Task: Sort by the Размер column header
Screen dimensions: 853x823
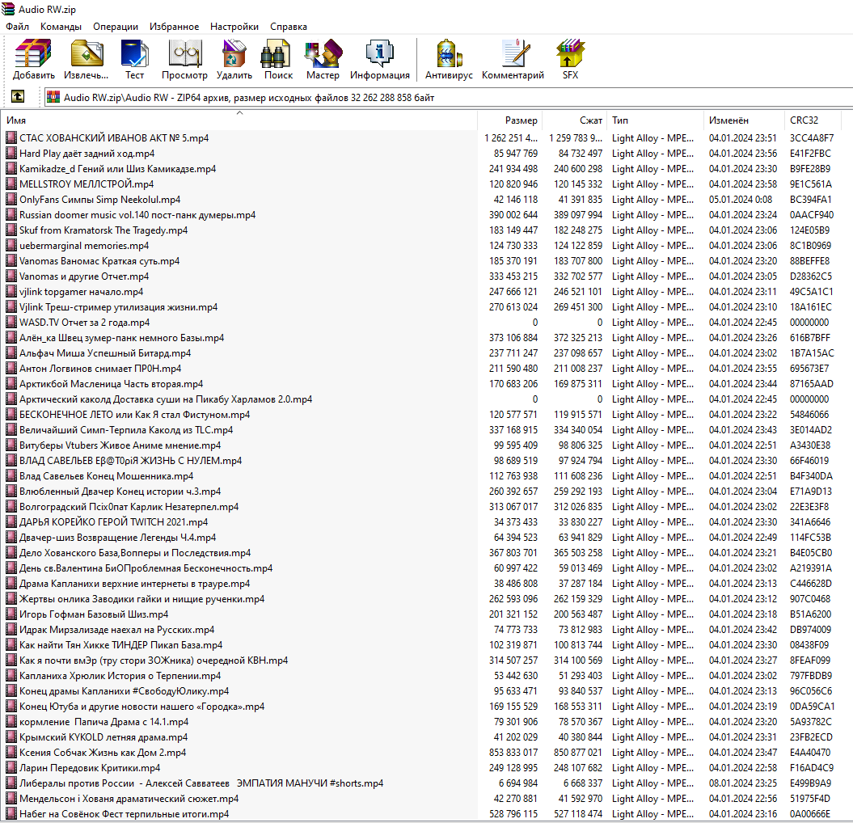Action: (x=510, y=120)
